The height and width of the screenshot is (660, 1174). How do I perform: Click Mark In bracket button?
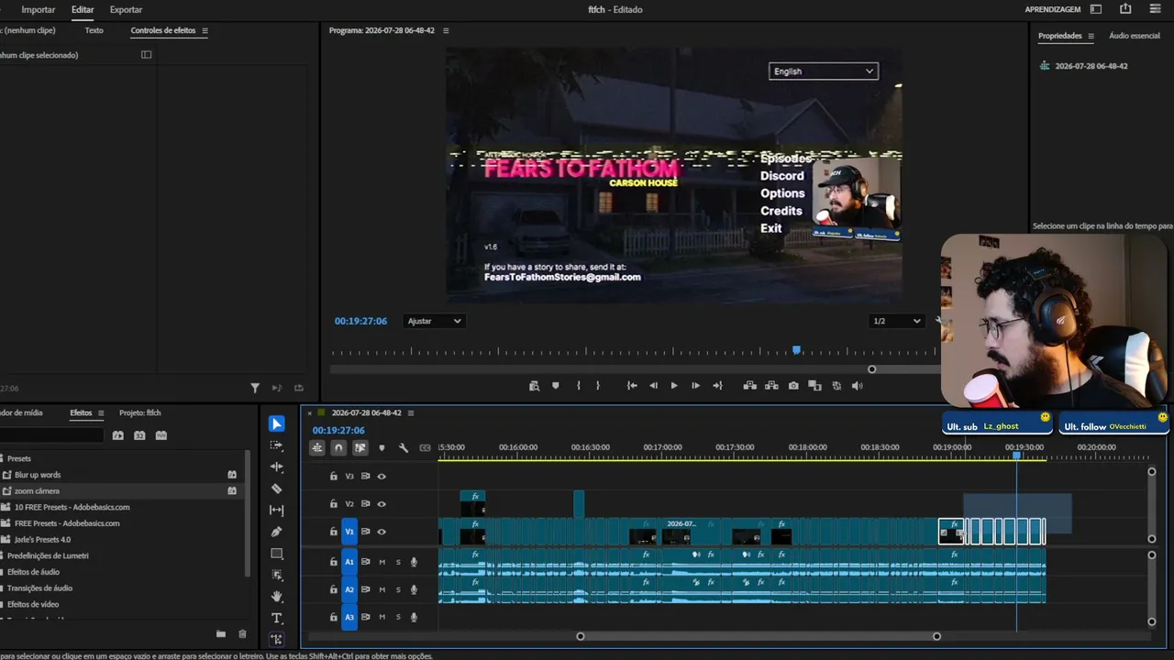coord(578,386)
